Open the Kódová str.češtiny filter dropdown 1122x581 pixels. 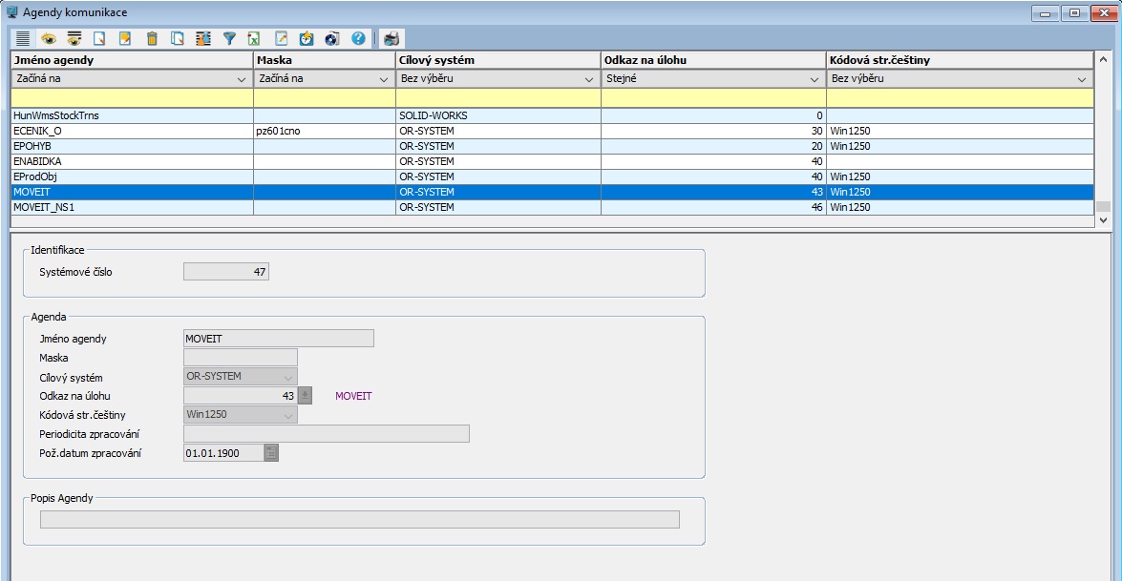coord(1082,79)
